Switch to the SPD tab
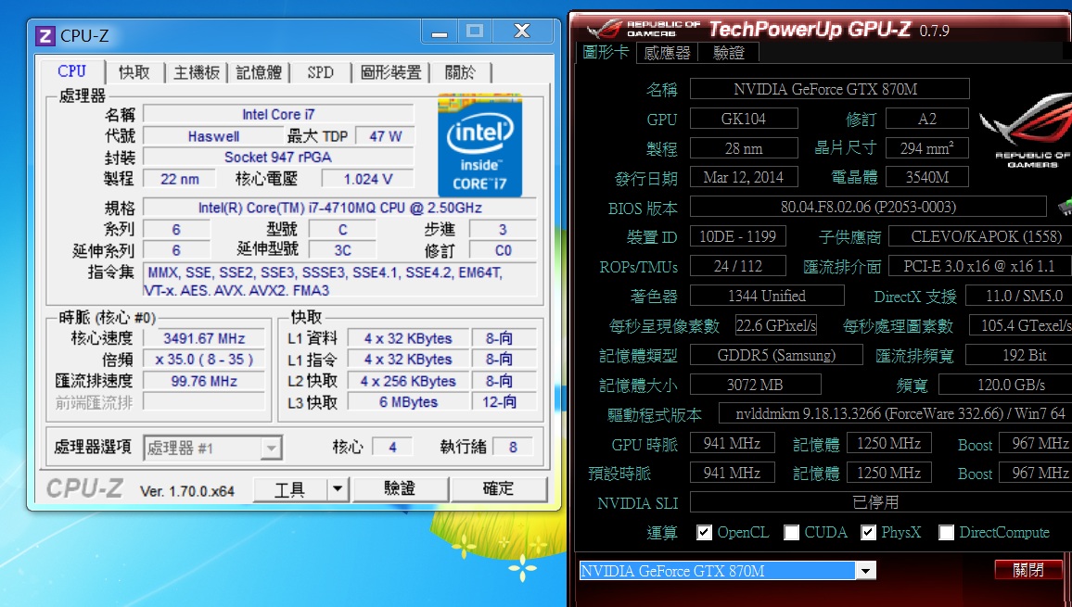Screen dimensions: 1072x607 coord(320,72)
